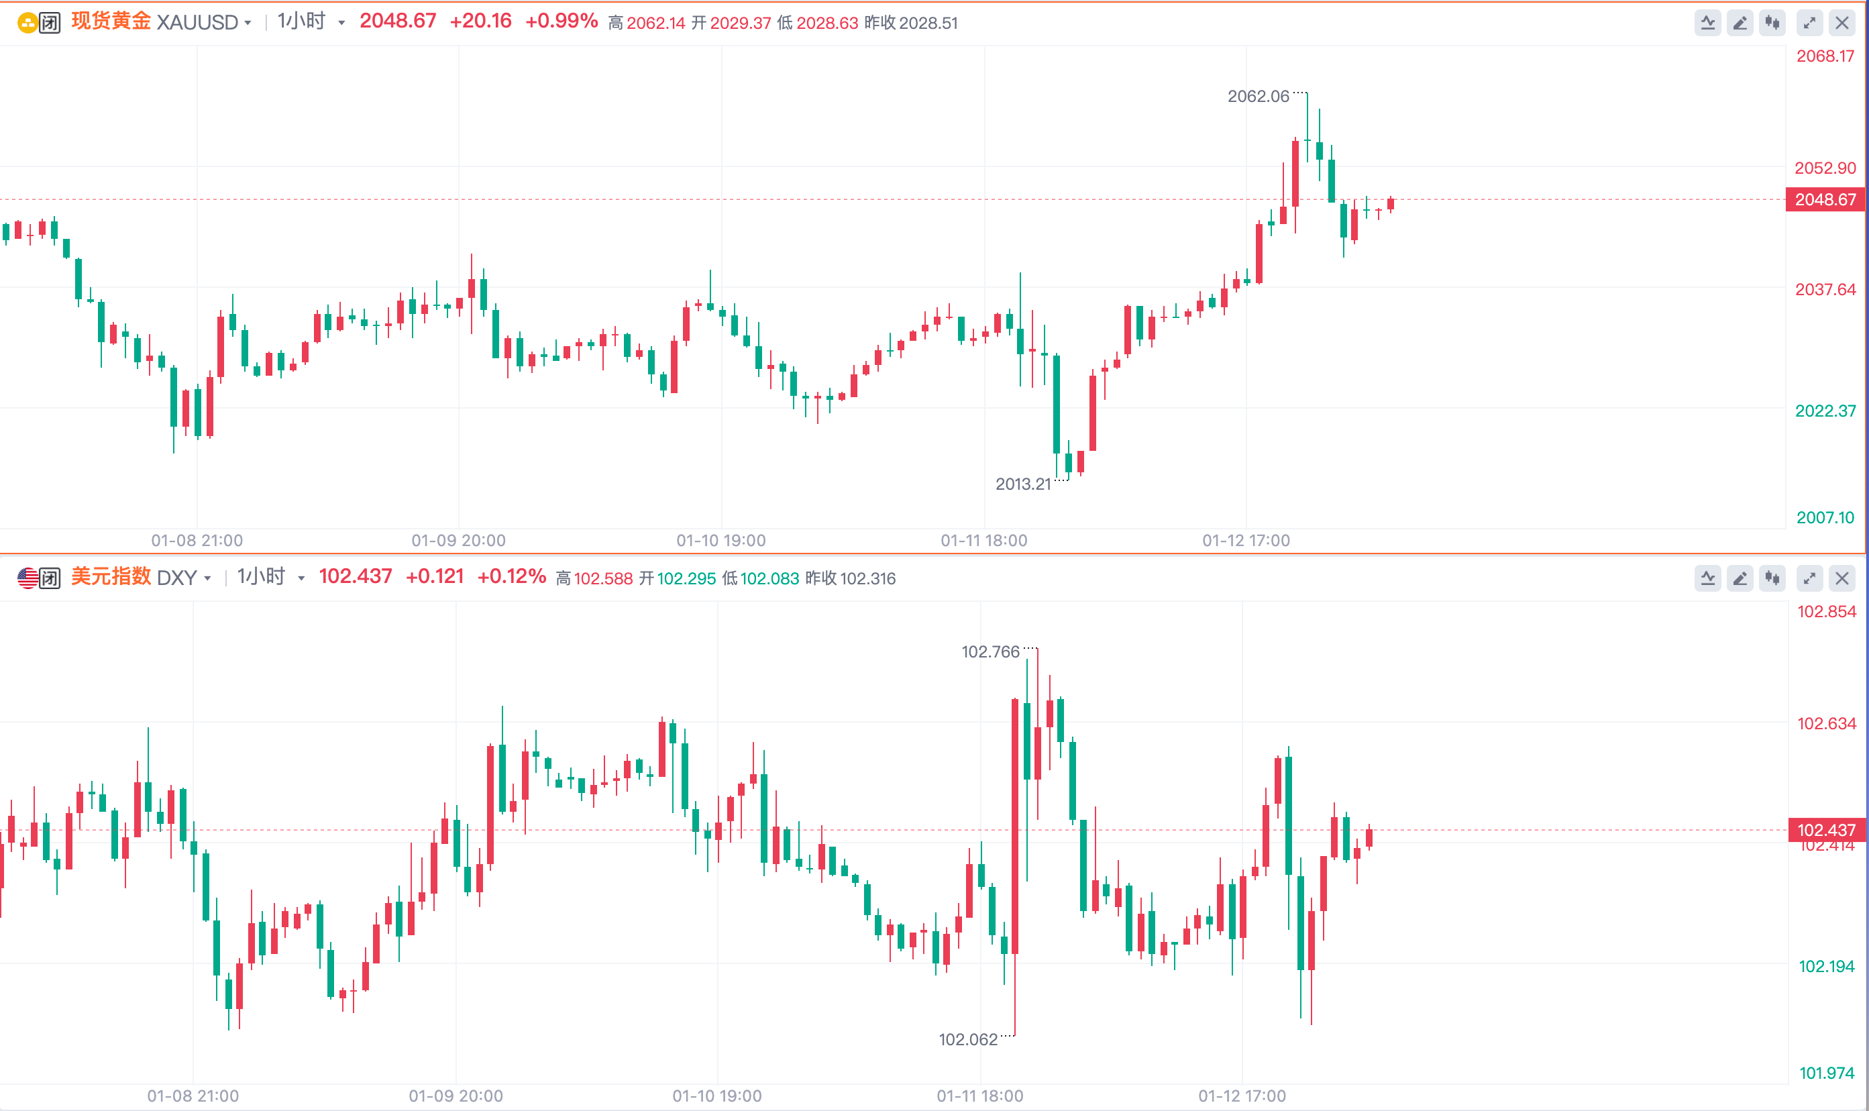The image size is (1869, 1111).
Task: Change candlestick chart type on gold chart
Action: 1772,23
